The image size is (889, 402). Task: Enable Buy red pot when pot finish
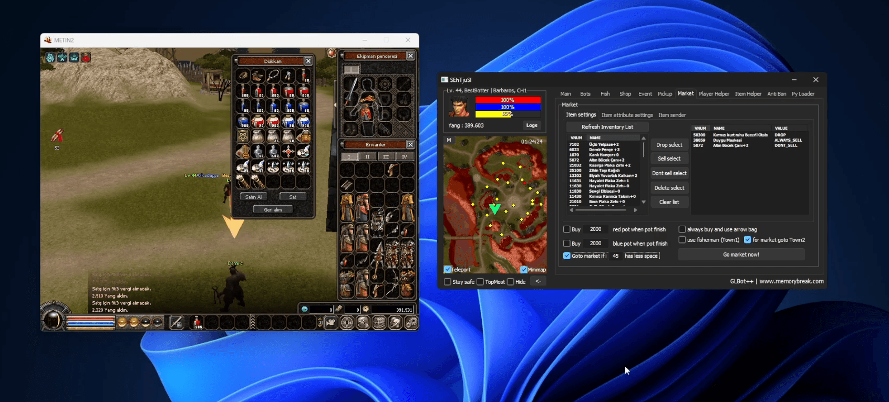pyautogui.click(x=567, y=229)
